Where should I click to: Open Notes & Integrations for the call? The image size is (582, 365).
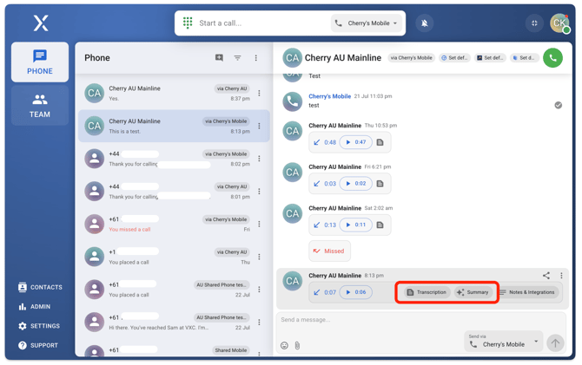coord(527,292)
